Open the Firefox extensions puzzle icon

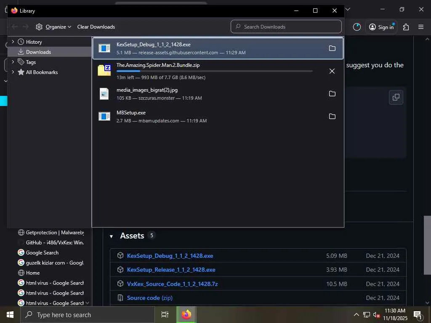pyautogui.click(x=406, y=27)
